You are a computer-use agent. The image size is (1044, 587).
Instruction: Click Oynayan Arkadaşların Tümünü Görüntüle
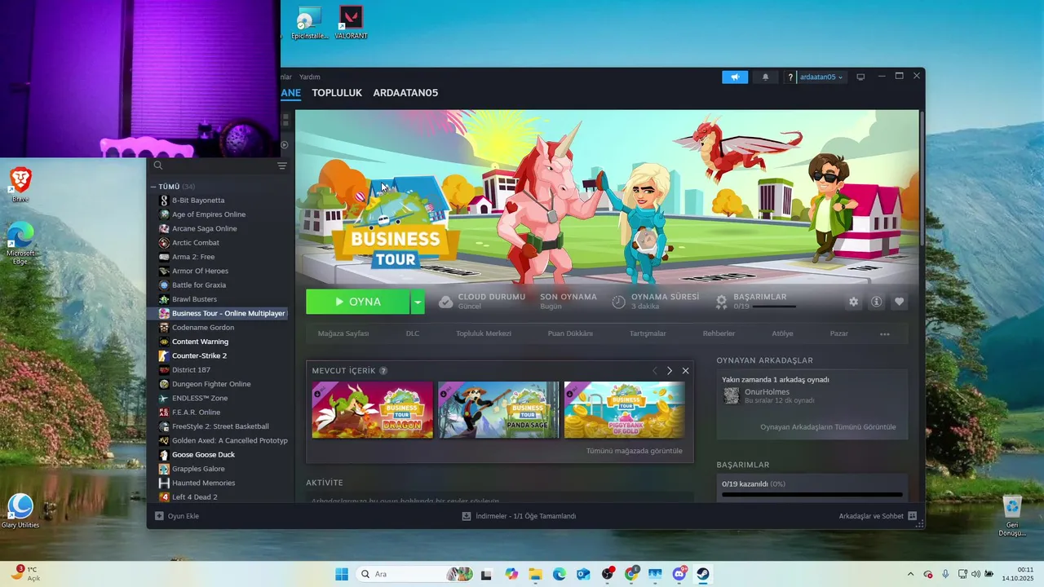(828, 427)
